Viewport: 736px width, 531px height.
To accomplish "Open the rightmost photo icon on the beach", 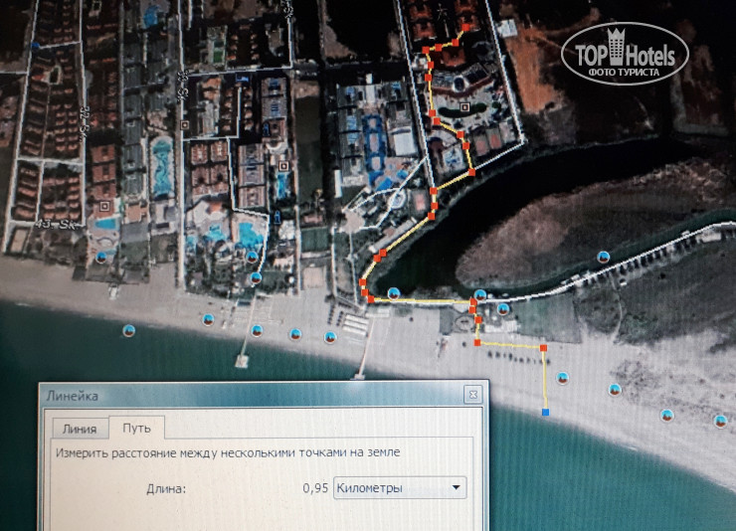I will pos(720,421).
